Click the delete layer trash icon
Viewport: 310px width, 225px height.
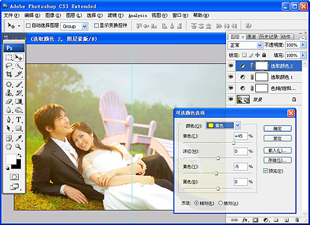296,220
